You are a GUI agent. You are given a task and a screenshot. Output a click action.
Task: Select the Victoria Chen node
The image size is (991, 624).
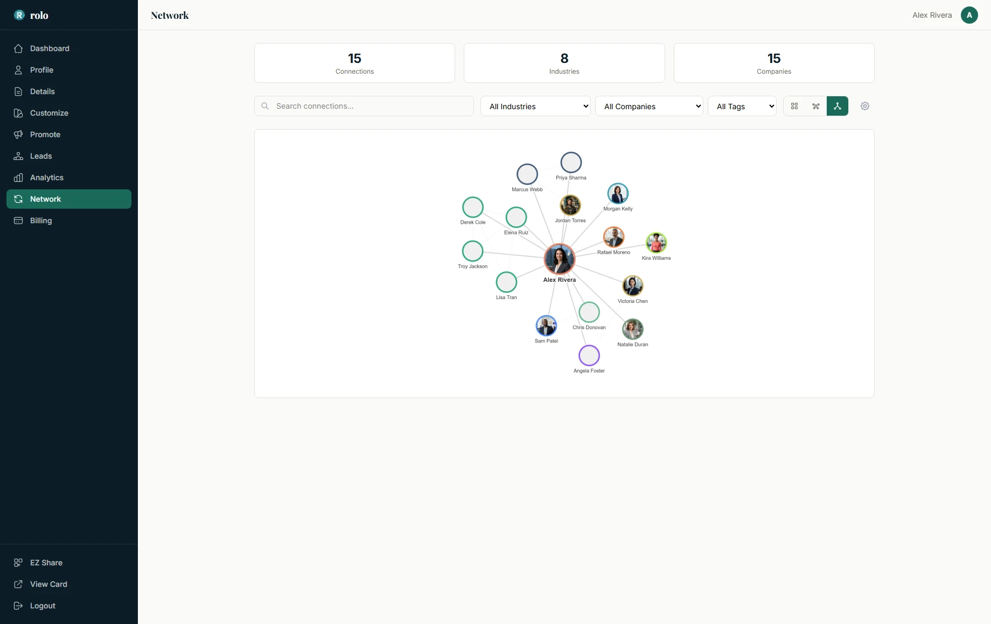(x=633, y=286)
